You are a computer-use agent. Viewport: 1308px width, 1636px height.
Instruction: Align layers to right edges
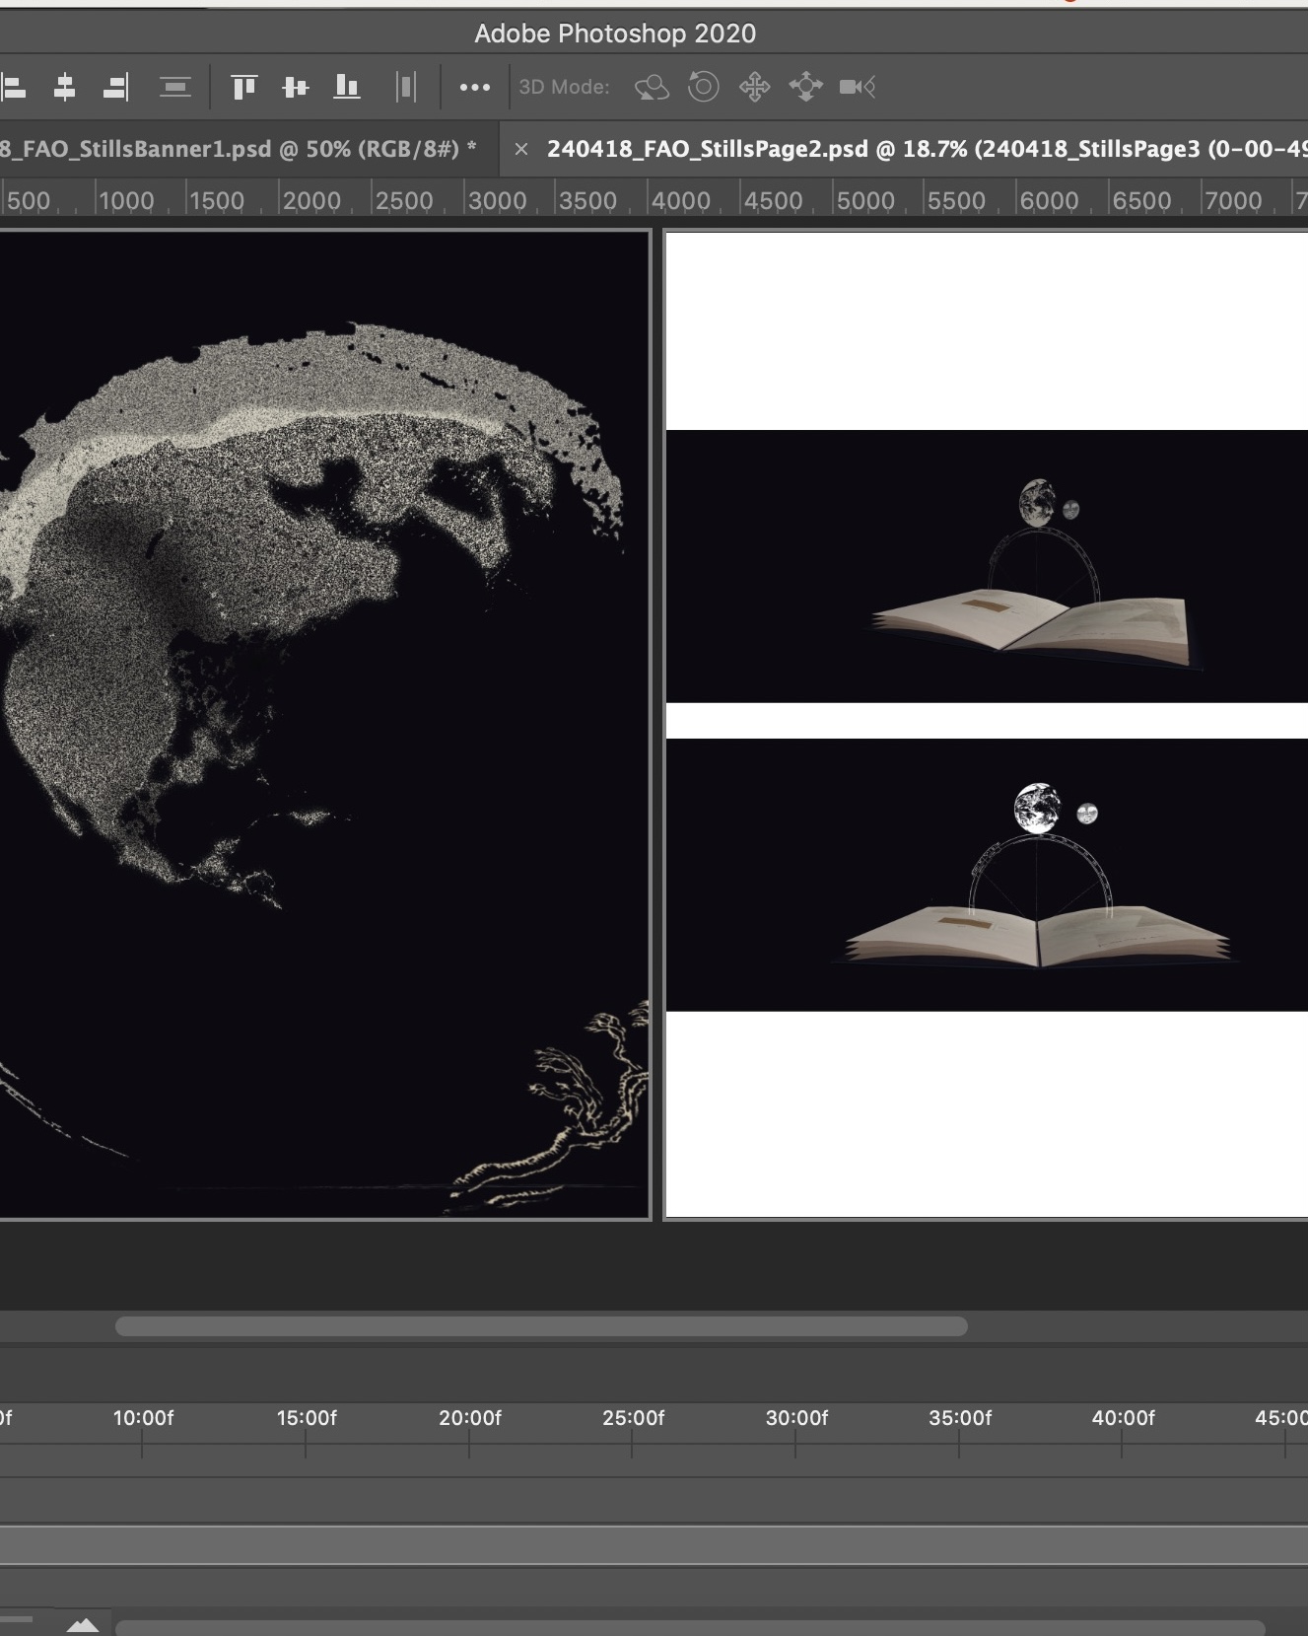[115, 87]
